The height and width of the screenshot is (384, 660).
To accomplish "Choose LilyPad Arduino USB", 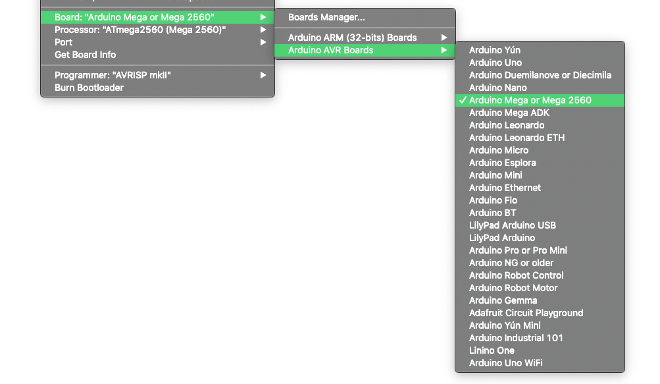I will [540, 225].
